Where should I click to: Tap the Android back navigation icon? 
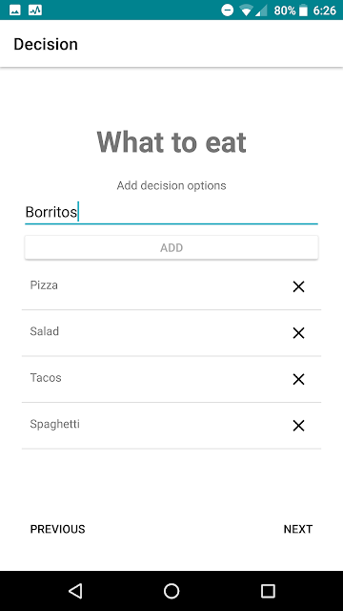[75, 591]
